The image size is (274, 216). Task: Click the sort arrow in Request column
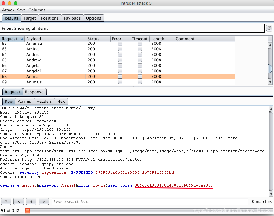coord(22,39)
